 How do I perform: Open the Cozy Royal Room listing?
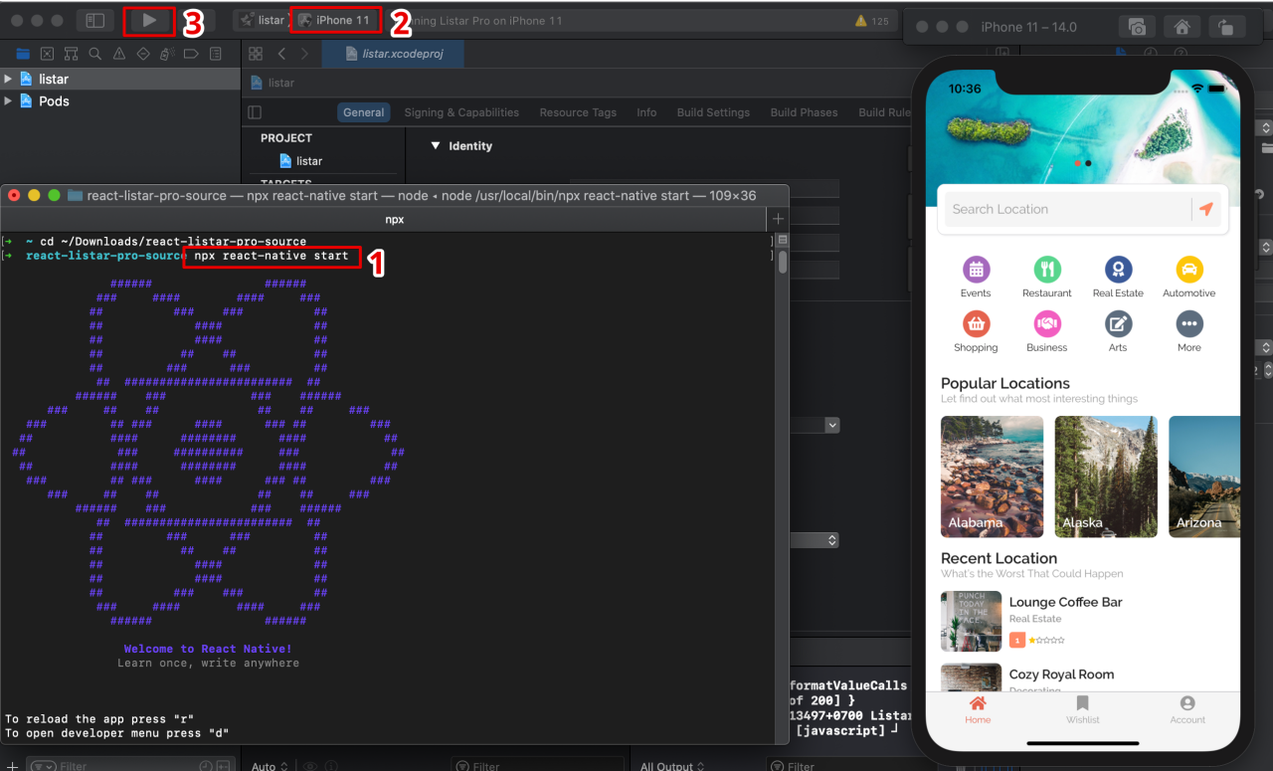point(1084,677)
